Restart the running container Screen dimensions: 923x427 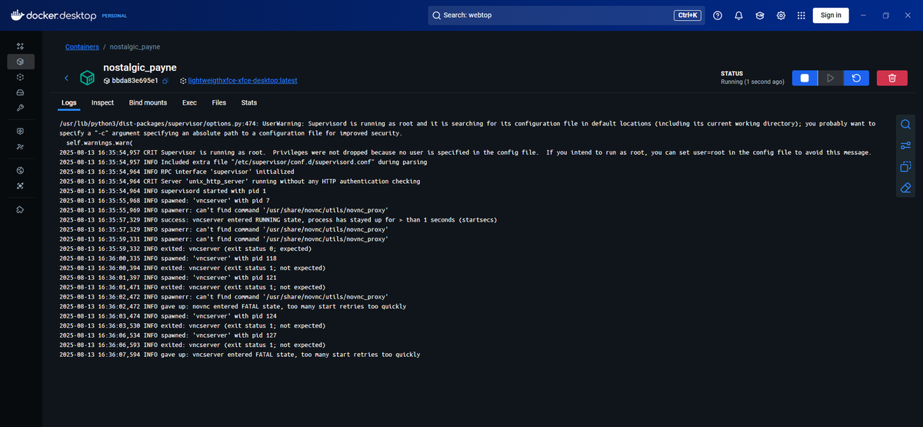point(856,78)
